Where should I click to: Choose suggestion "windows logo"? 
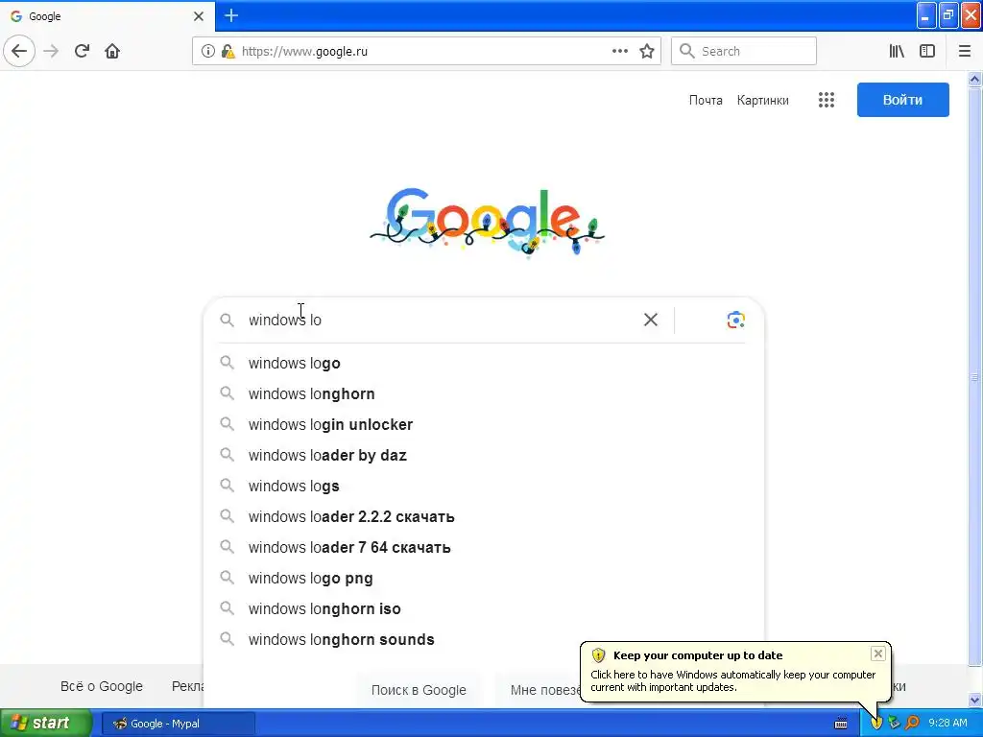click(x=484, y=363)
